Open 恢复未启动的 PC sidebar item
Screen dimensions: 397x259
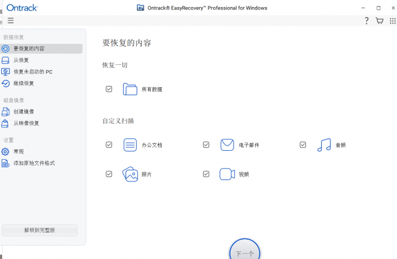(27, 72)
